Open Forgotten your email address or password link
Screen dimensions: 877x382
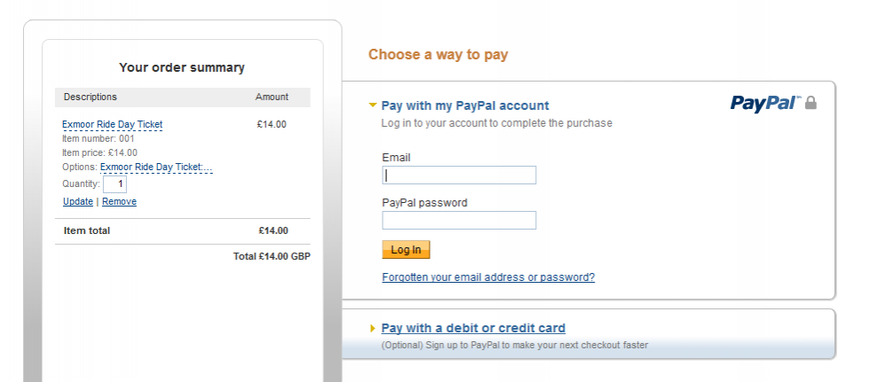pos(488,277)
